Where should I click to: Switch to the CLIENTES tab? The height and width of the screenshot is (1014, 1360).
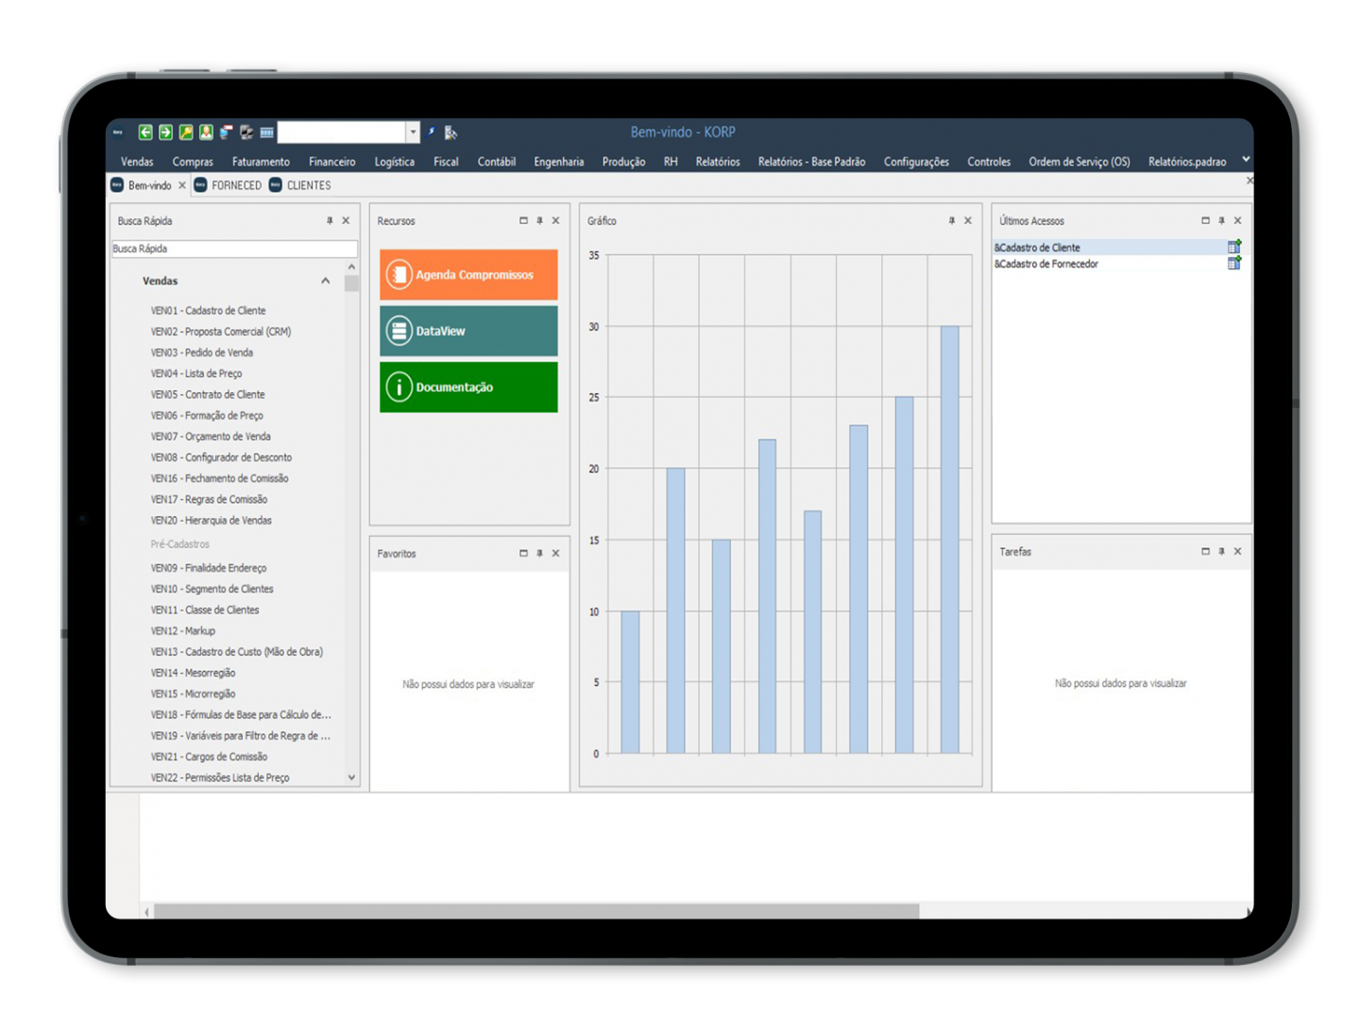click(x=308, y=185)
